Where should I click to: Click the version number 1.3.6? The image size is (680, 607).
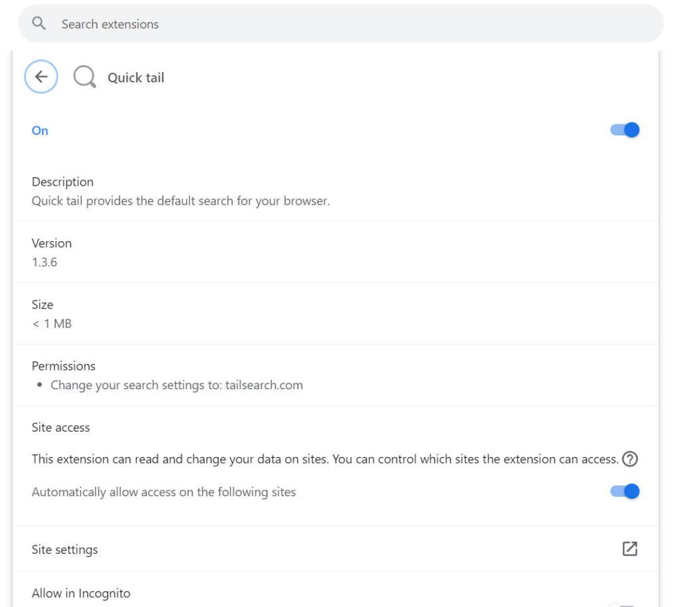coord(44,262)
